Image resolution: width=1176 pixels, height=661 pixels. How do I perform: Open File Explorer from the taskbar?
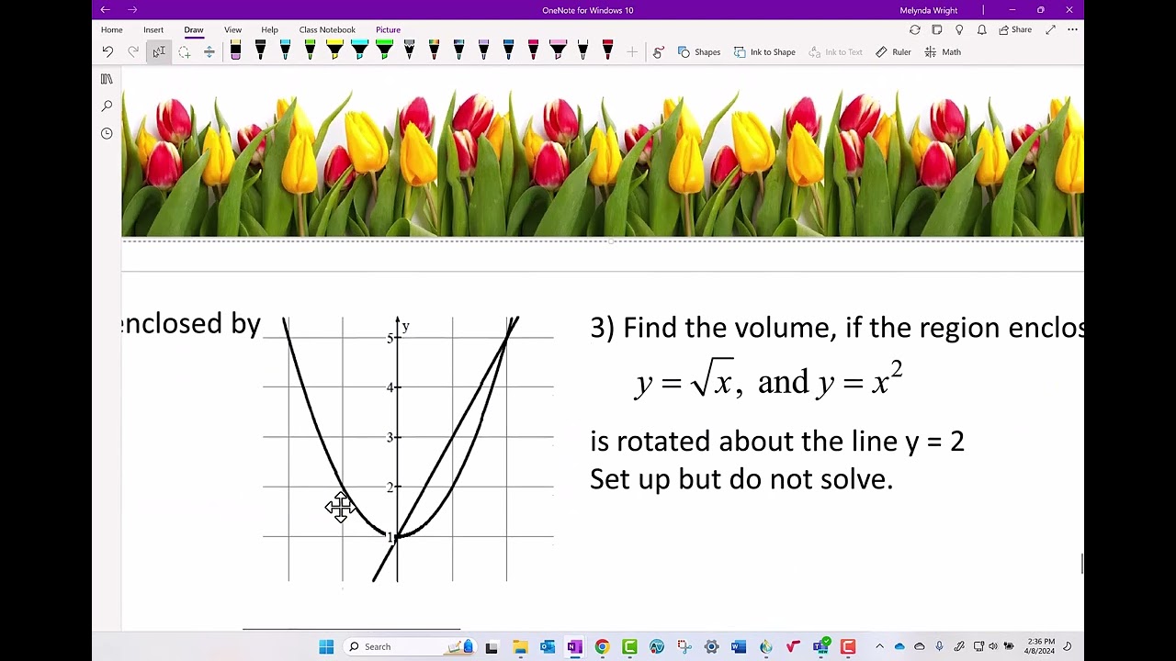(520, 647)
